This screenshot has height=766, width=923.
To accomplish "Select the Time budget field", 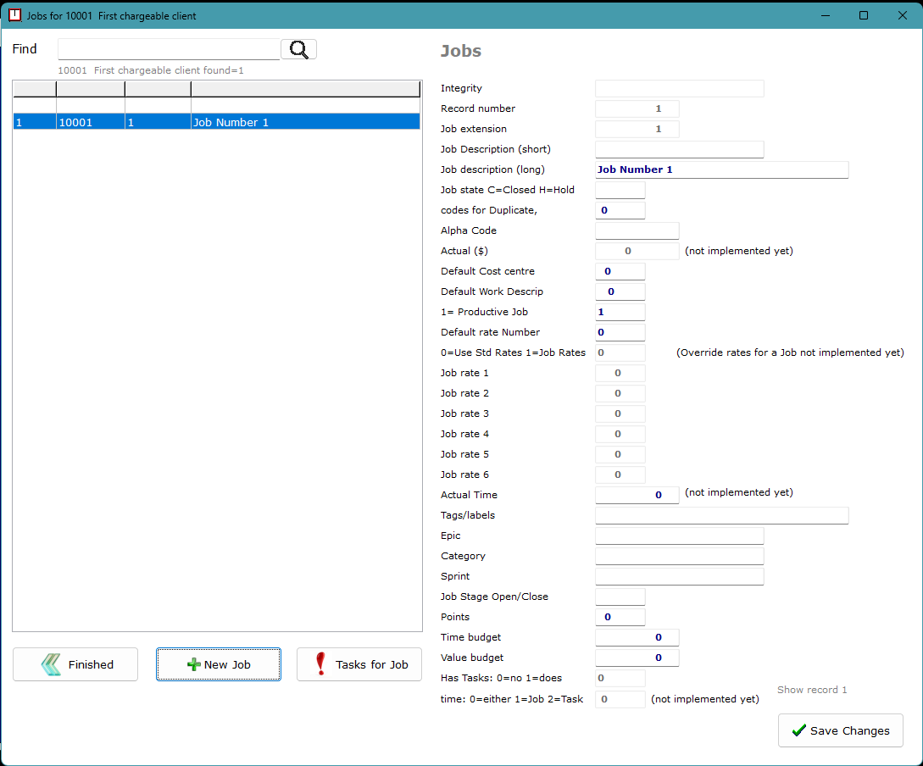I will (x=637, y=637).
